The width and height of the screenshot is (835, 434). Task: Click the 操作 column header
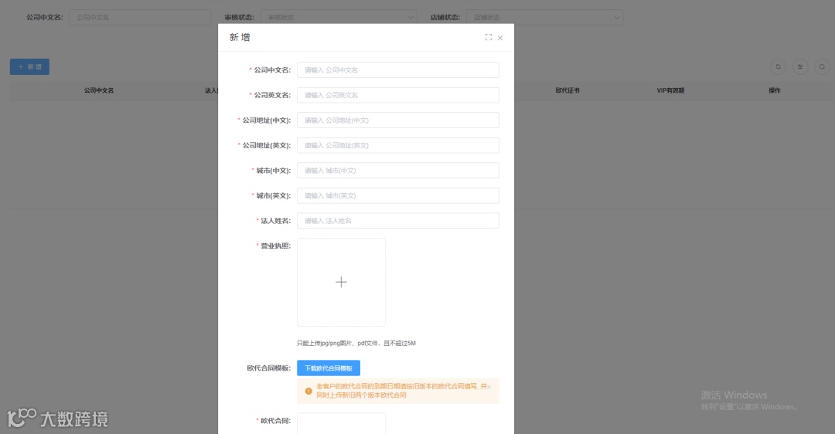(774, 90)
